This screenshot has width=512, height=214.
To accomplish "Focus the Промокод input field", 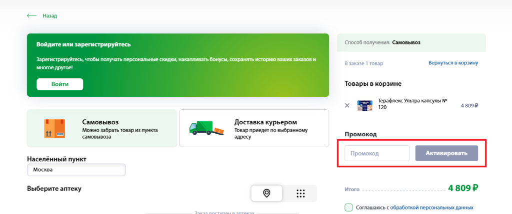I will click(x=377, y=153).
